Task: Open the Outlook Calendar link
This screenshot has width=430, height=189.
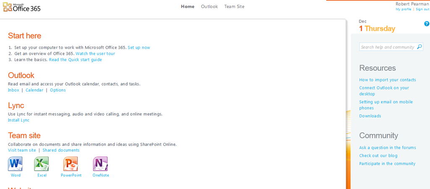Action: (x=34, y=90)
